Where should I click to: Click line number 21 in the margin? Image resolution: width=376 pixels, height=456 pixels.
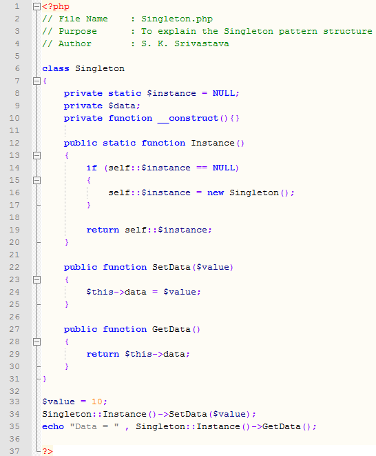[14, 255]
